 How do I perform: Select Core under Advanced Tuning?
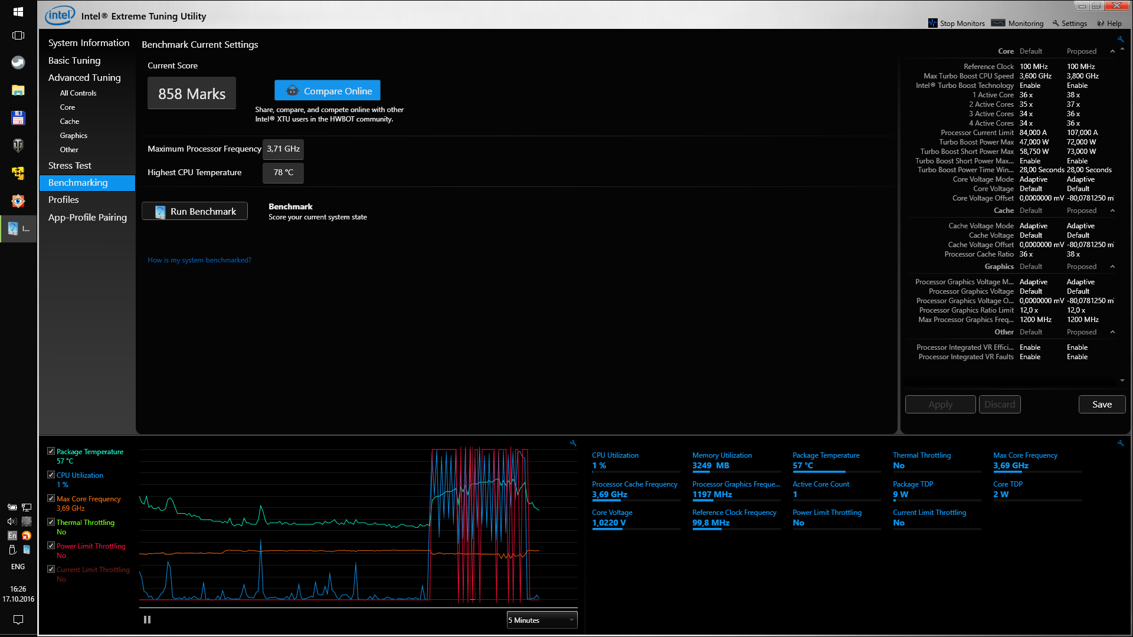tap(67, 107)
